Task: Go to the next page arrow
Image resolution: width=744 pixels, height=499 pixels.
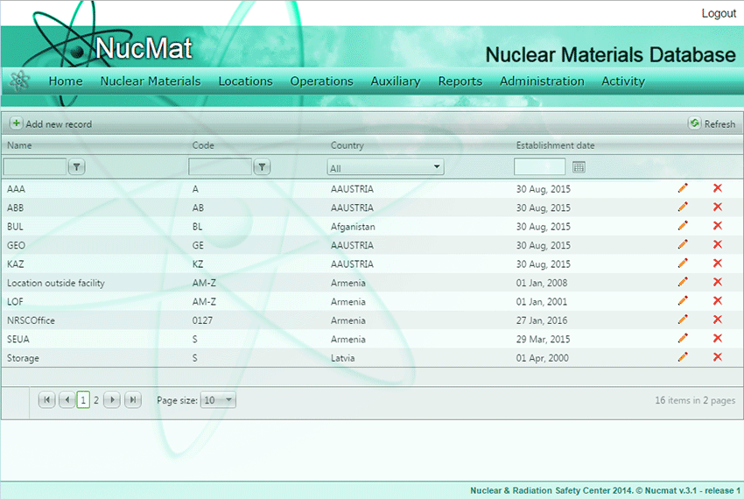Action: click(x=112, y=400)
